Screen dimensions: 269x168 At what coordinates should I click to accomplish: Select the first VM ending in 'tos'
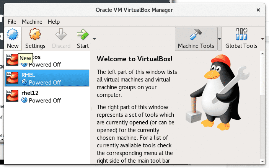pos(47,60)
